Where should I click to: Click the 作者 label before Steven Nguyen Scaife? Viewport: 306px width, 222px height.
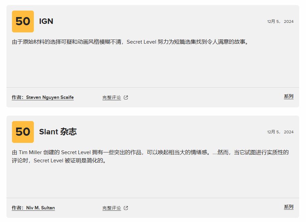coord(18,98)
